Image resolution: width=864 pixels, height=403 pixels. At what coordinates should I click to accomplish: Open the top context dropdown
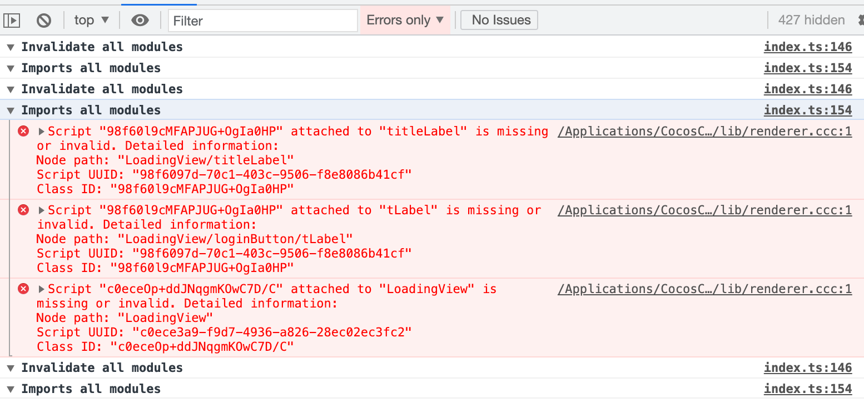tap(91, 21)
